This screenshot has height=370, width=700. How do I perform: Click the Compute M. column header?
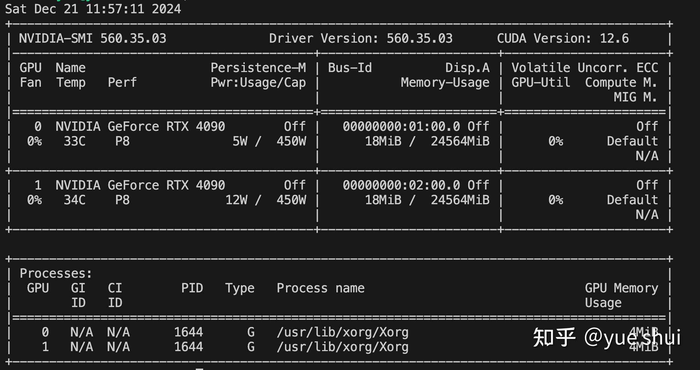point(621,83)
